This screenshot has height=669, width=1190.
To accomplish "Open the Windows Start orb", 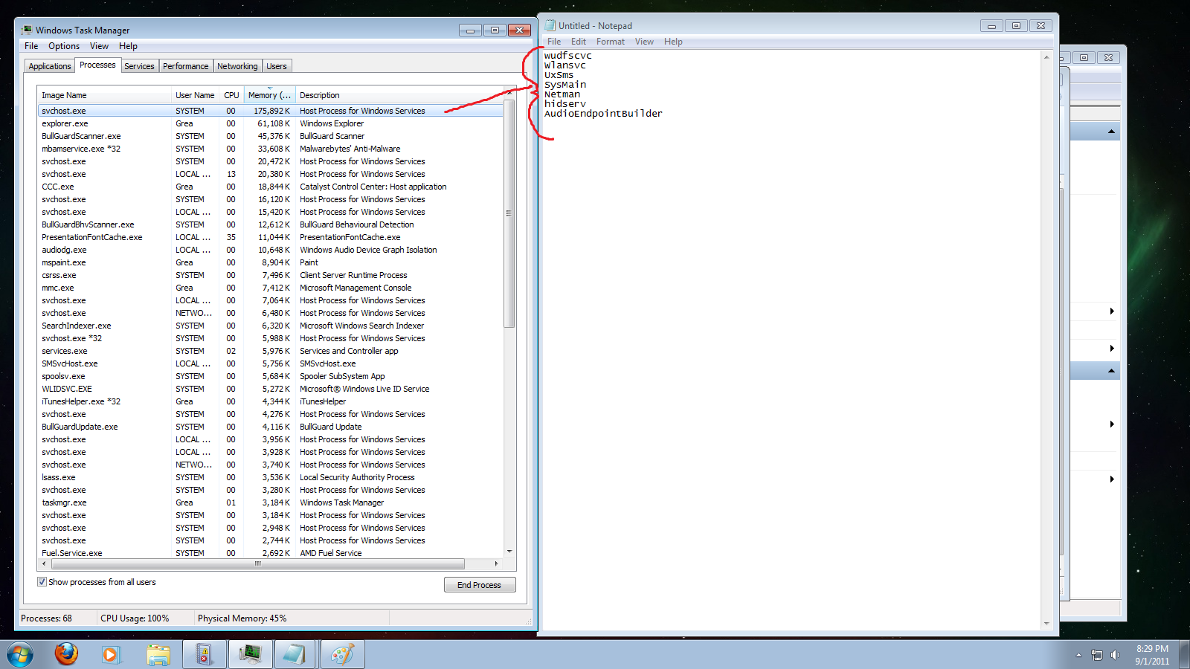I will click(x=20, y=655).
